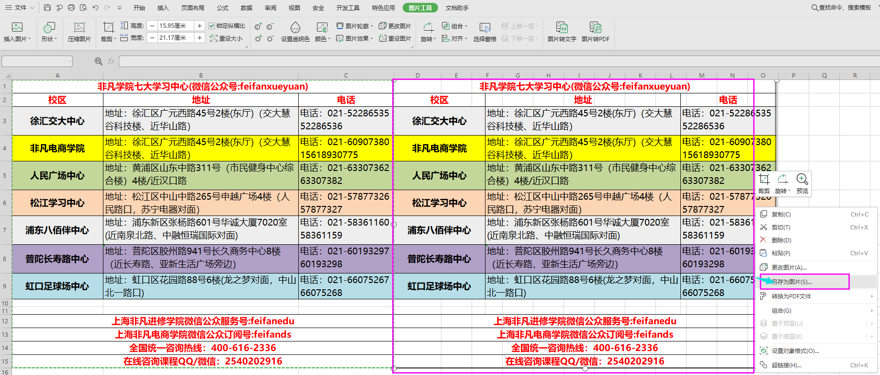880x375 pixels.
Task: Click the Doc Assistant (文档助手) tab
Action: 457,8
